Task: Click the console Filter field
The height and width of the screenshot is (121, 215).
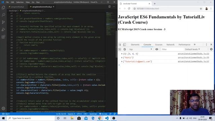Action: (172, 49)
